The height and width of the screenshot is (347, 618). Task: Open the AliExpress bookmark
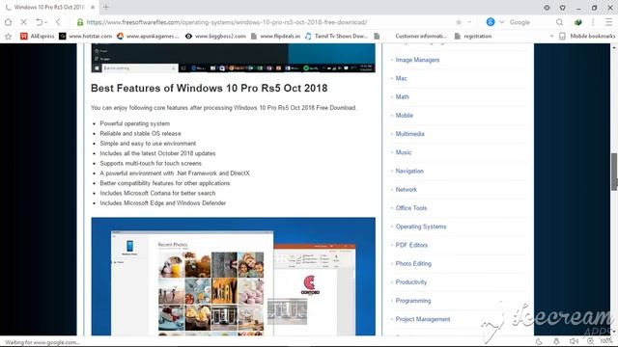click(x=38, y=37)
